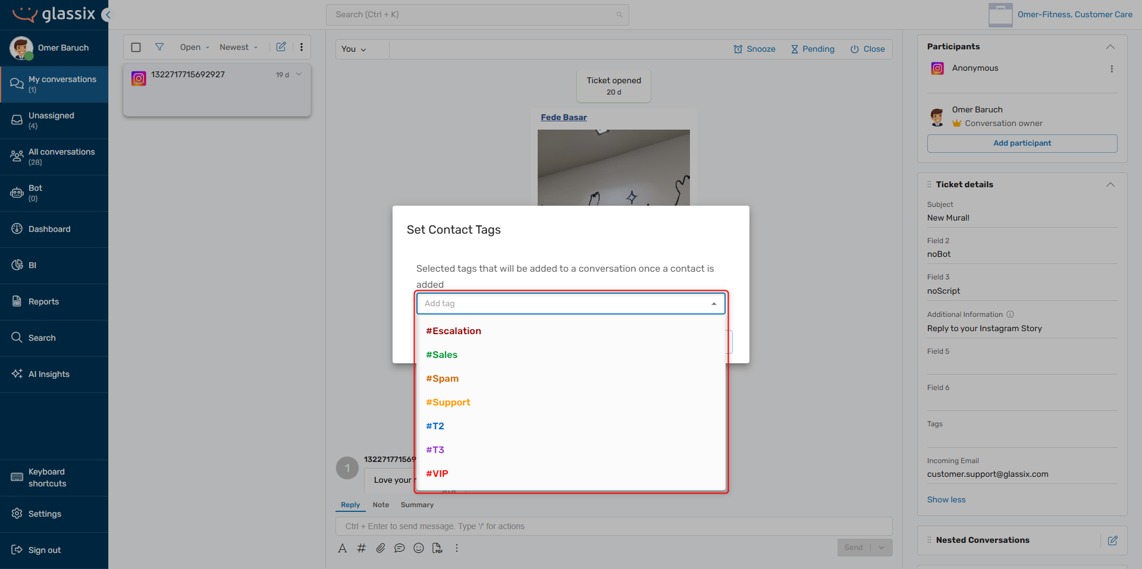Select the Instagram conversation 1322717715692927
The width and height of the screenshot is (1142, 569).
click(x=217, y=90)
